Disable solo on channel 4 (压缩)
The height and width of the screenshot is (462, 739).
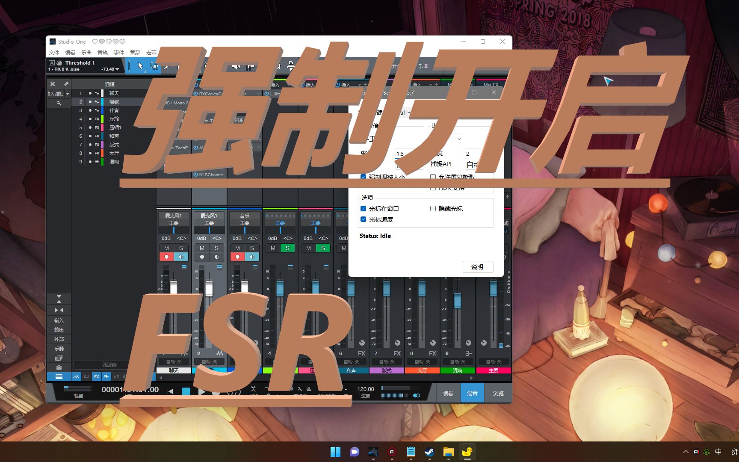pos(287,248)
